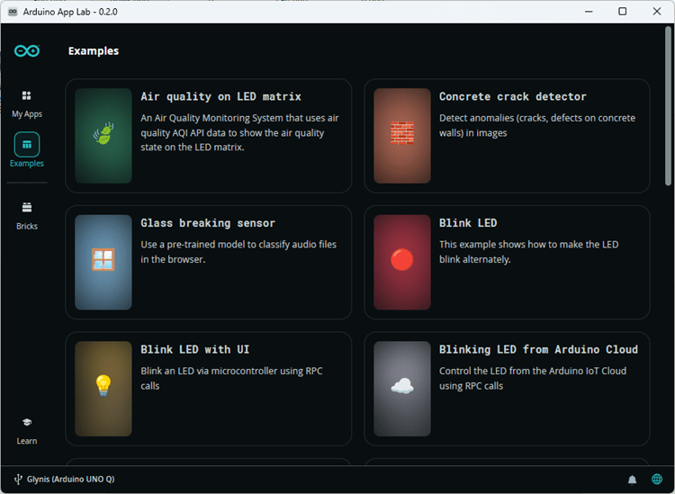Open the Bricks section
Screen dimensions: 675x494
[27, 214]
